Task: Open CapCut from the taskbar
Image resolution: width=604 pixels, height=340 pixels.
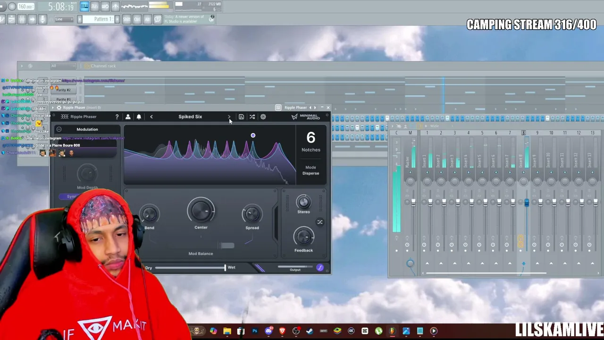Action: 365,331
